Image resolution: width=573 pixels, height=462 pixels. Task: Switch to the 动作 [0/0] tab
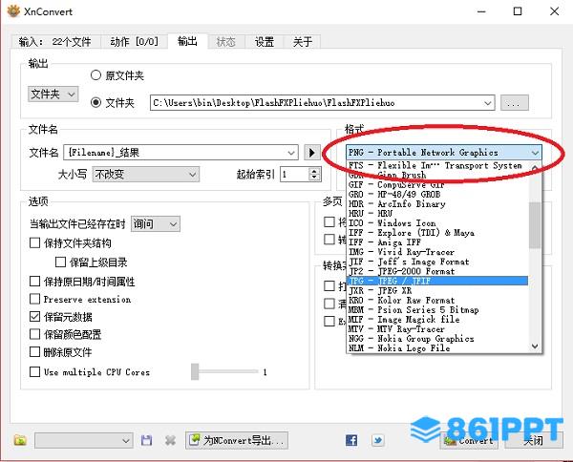(134, 42)
